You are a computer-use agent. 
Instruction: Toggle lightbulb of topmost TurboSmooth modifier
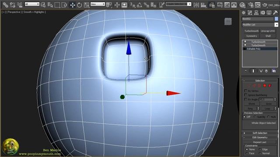pos(245,42)
